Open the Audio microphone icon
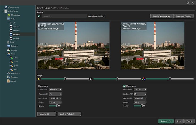The image size is (196, 125). click(x=8, y=42)
